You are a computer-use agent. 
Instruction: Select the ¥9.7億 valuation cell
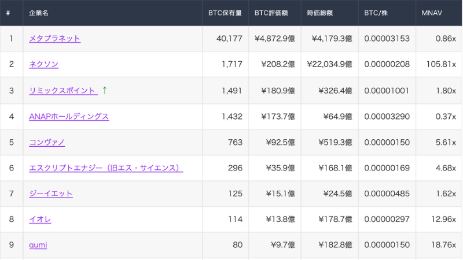[x=274, y=245]
